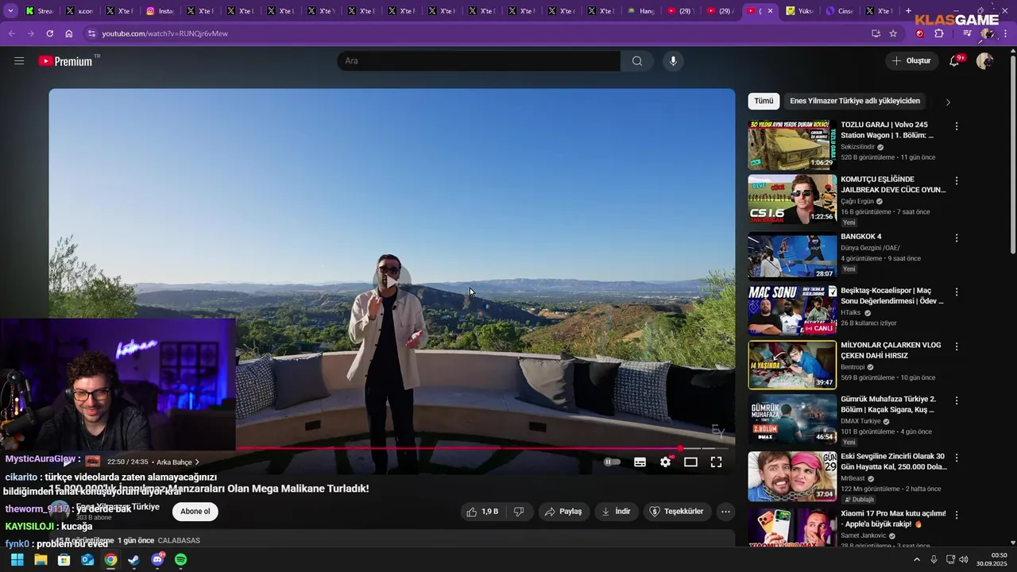
Task: Focus the Ara search field
Action: 479,61
